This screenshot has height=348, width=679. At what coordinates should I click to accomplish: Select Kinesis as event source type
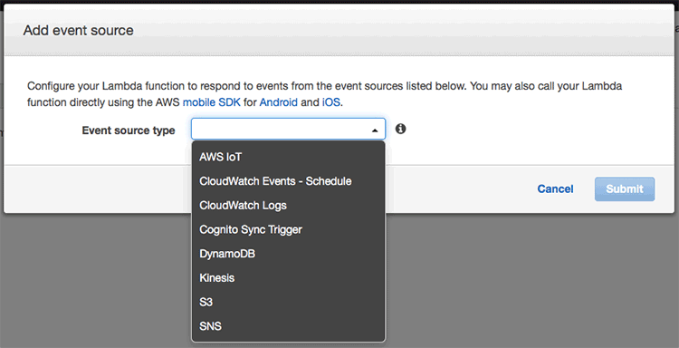(288, 278)
